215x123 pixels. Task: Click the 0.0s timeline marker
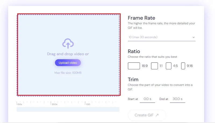(x=20, y=104)
